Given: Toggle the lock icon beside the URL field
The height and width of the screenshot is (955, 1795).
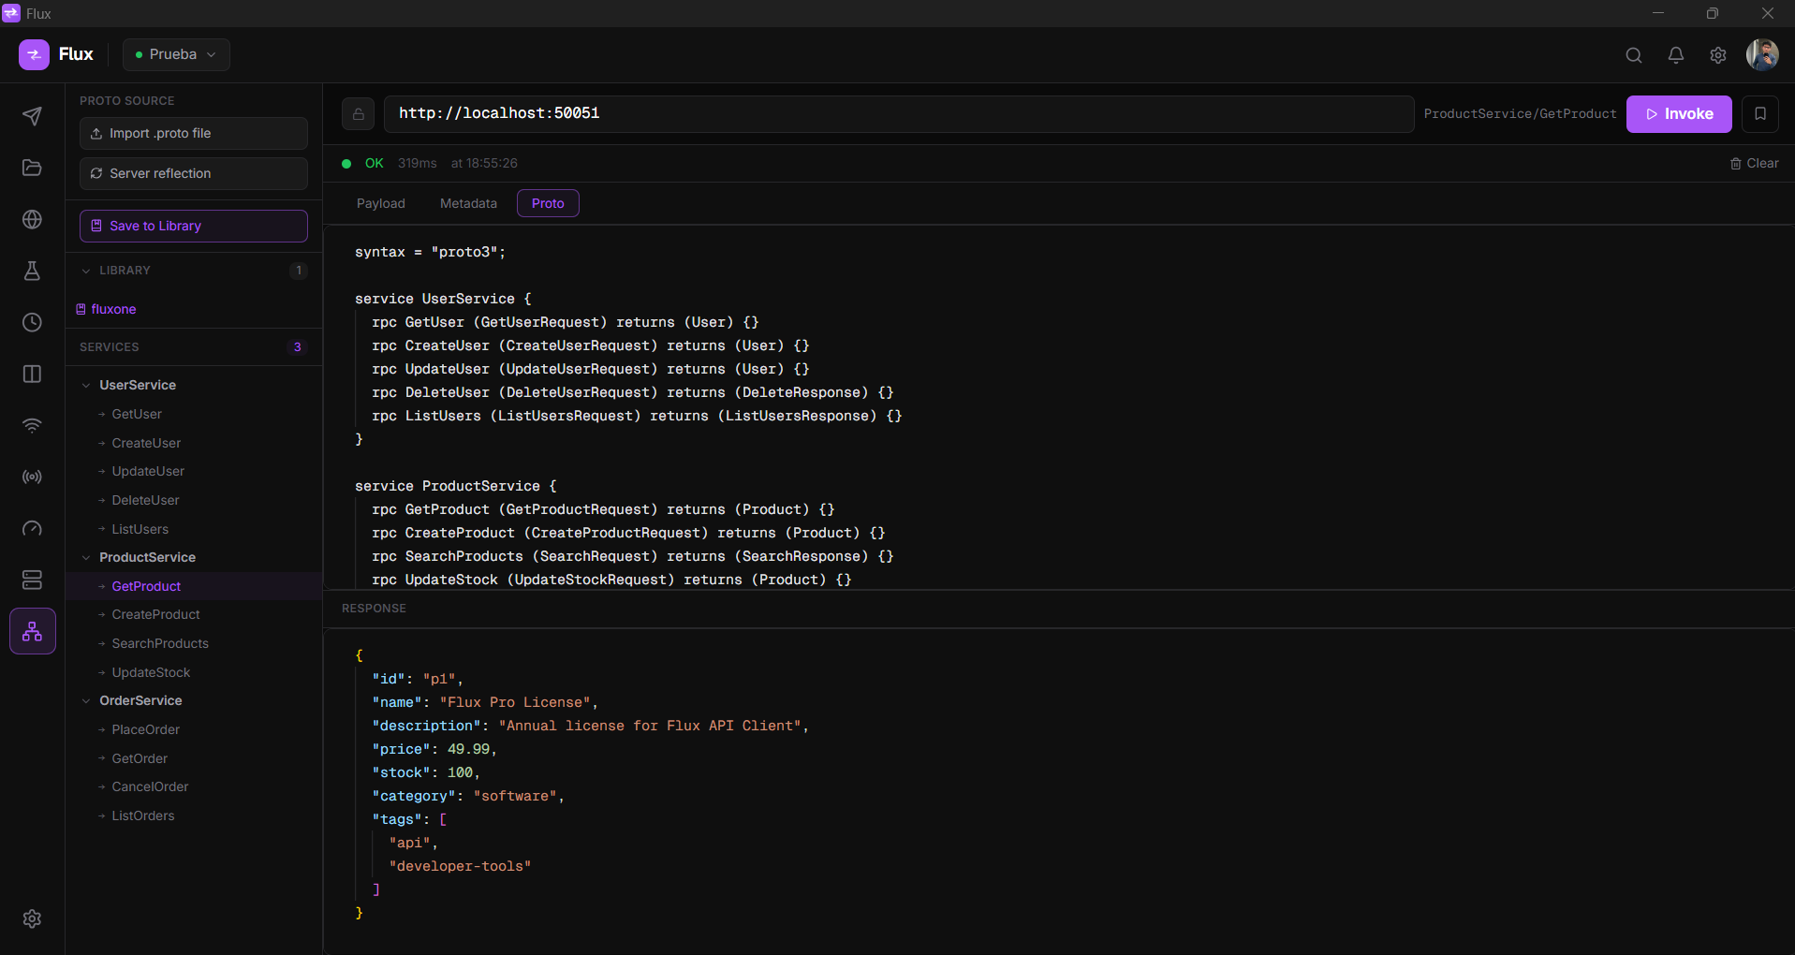Looking at the screenshot, I should (x=358, y=114).
